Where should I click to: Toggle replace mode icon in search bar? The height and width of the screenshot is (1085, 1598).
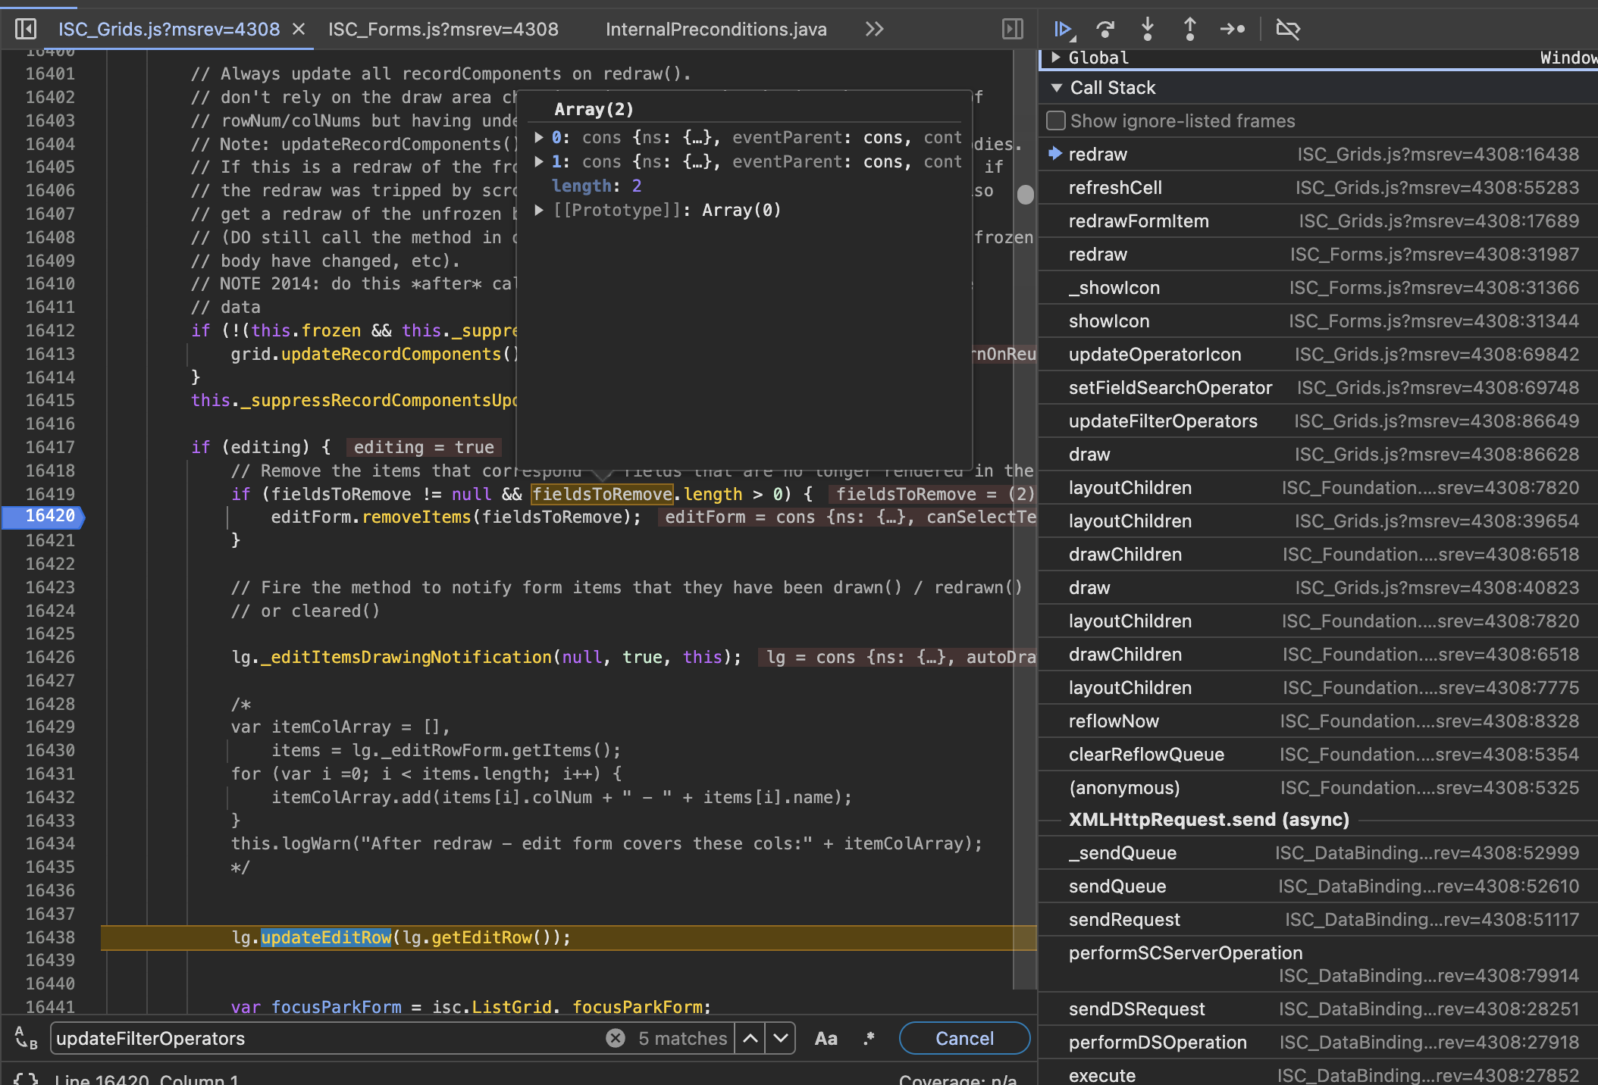coord(26,1039)
